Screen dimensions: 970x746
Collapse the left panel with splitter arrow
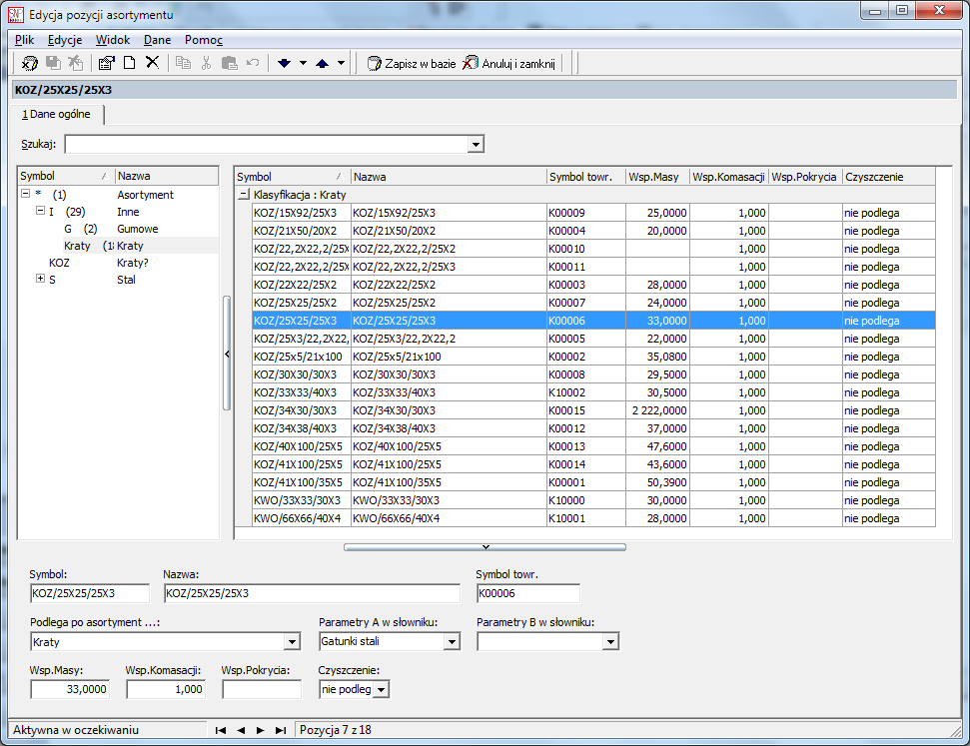[x=227, y=354]
